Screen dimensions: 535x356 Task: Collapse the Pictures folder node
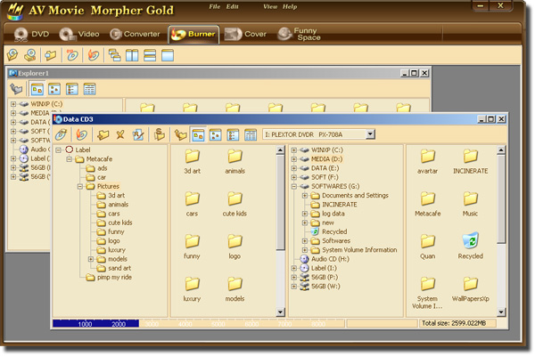[80, 186]
